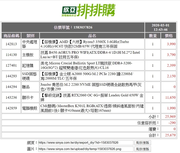Screen dimensions: 180x153
Task: Click the price 3,990
Action: click(171, 44)
